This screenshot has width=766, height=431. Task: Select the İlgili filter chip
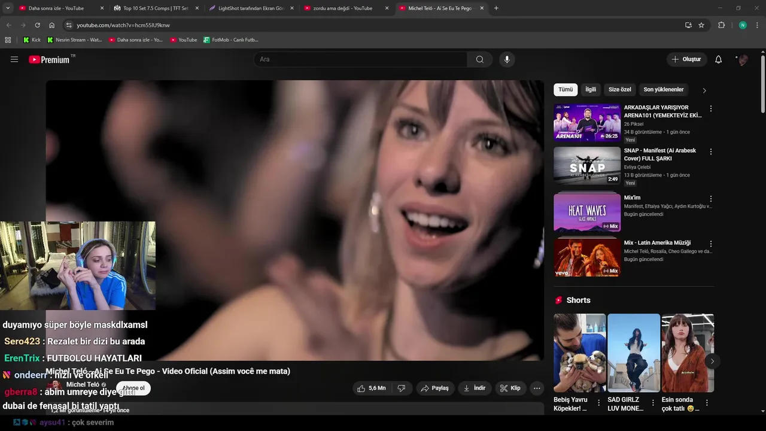[x=591, y=90]
